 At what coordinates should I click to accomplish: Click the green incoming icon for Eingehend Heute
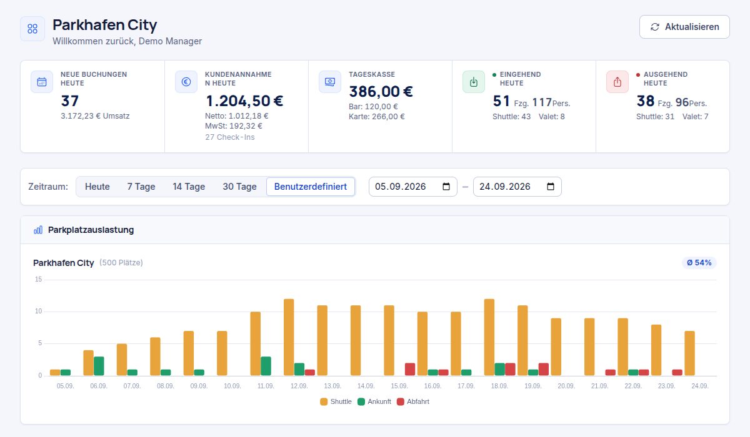[x=474, y=82]
